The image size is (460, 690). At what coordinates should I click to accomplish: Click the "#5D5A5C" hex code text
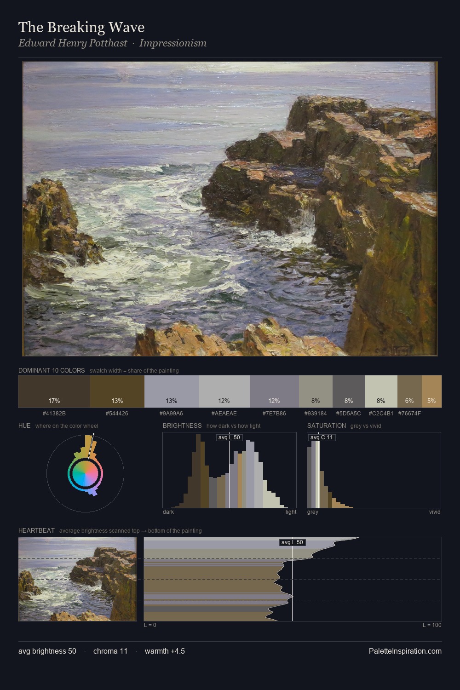tap(349, 414)
